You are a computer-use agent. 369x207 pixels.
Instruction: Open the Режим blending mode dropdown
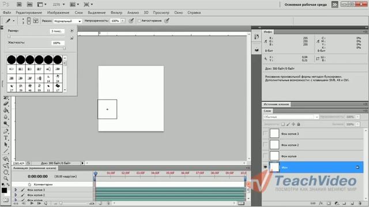67,21
